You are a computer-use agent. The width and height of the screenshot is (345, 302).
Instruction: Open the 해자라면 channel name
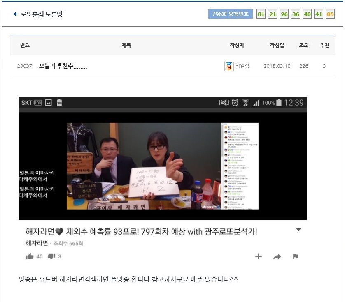(37, 243)
